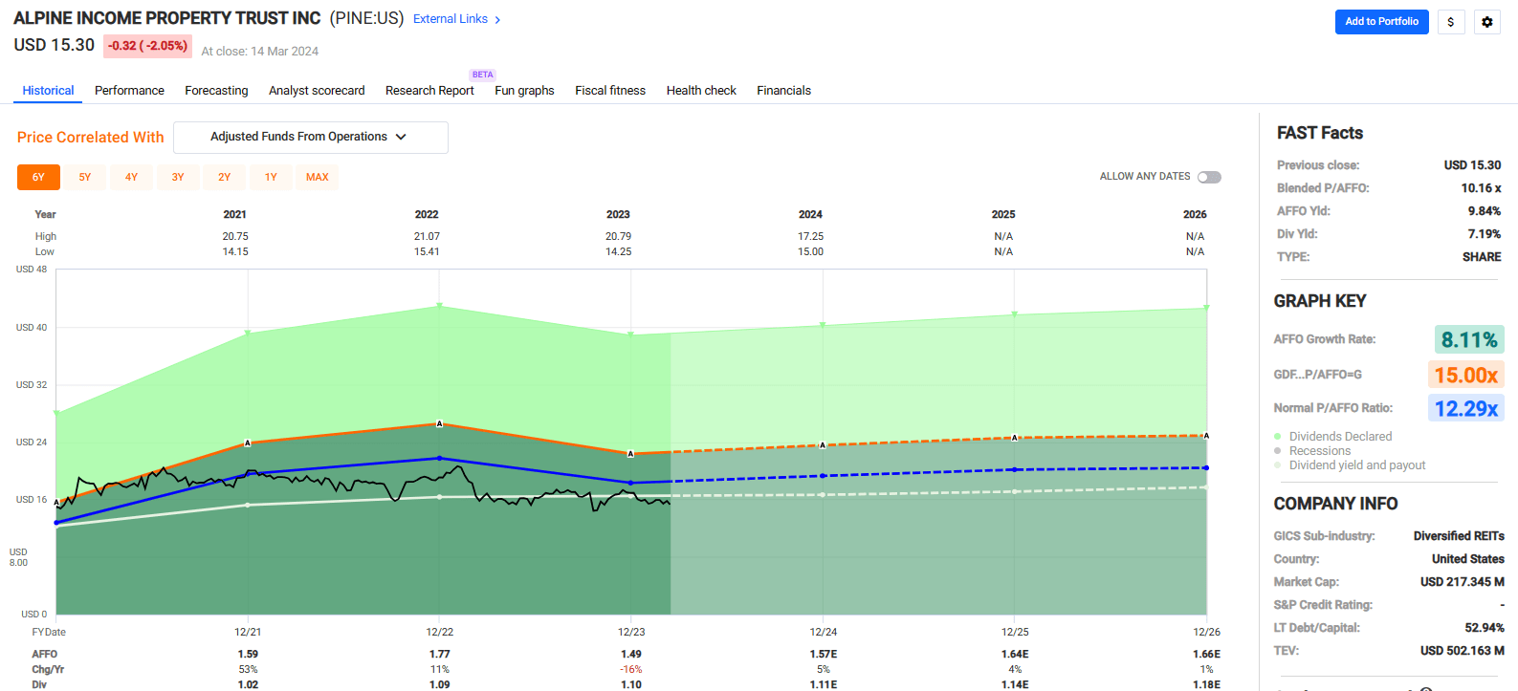Click the dollar sign currency icon

[x=1451, y=22]
